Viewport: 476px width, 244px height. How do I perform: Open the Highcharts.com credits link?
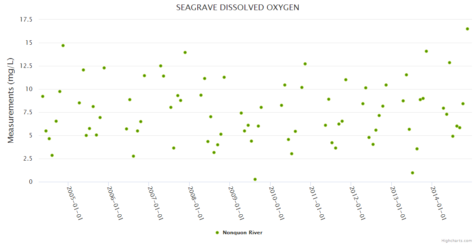[456, 240]
